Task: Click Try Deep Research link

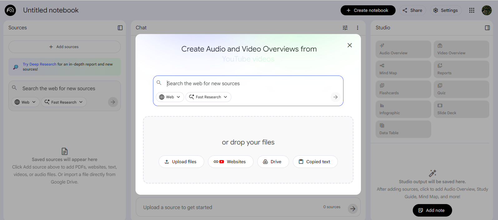Action: pyautogui.click(x=39, y=64)
